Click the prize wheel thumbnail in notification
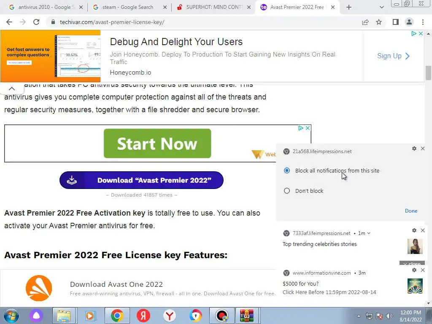 (x=415, y=286)
